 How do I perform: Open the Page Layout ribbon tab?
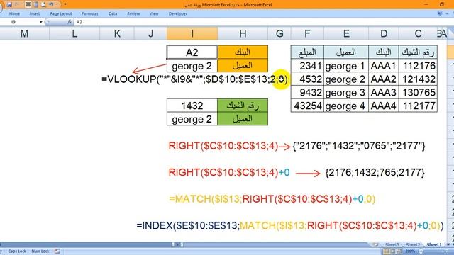click(61, 13)
